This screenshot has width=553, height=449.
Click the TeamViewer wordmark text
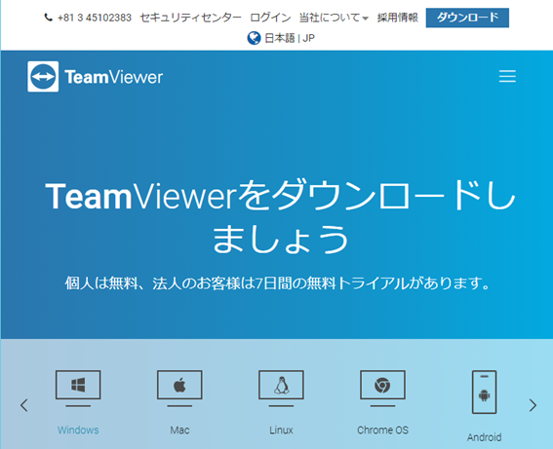[113, 77]
